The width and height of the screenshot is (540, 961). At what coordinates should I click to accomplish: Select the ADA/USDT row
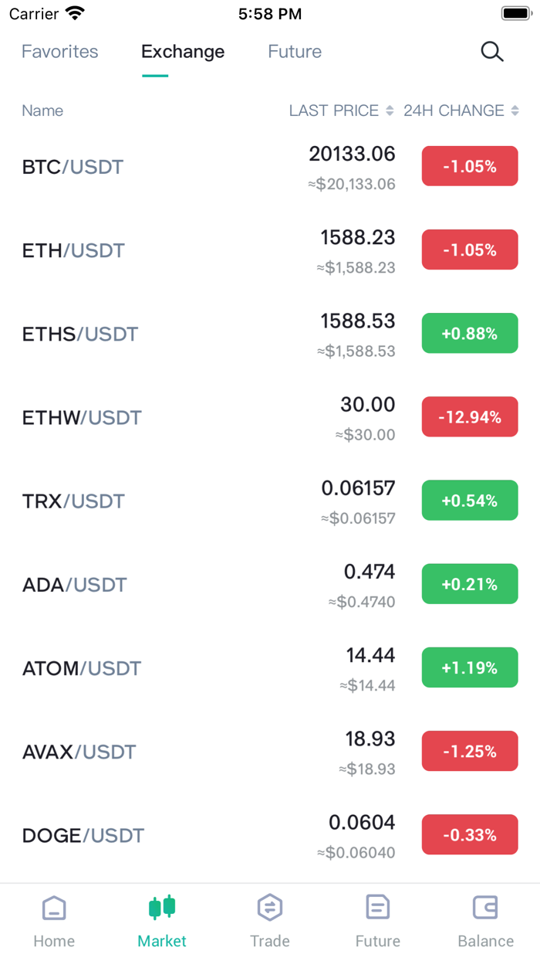click(73, 584)
